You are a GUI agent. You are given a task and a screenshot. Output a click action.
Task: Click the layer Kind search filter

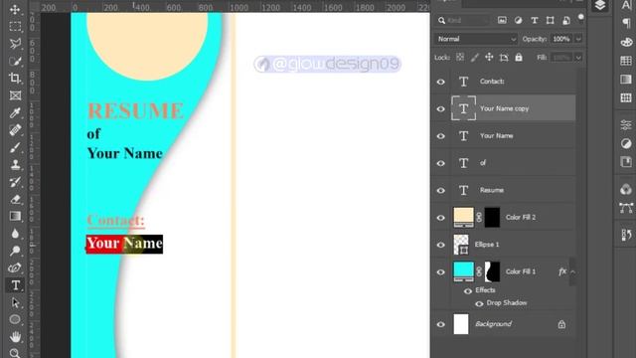[x=463, y=20]
